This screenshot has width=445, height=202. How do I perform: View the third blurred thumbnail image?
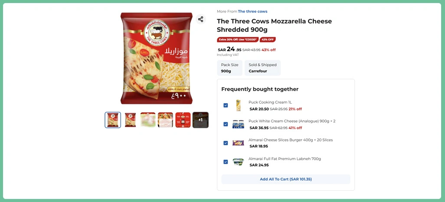pos(148,120)
